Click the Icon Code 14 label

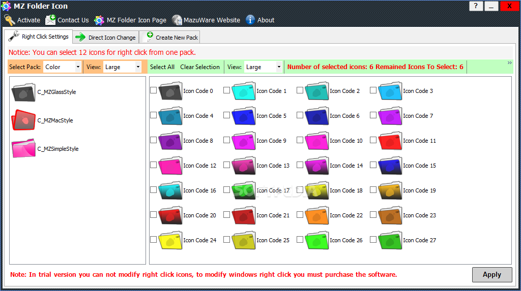pyautogui.click(x=346, y=166)
